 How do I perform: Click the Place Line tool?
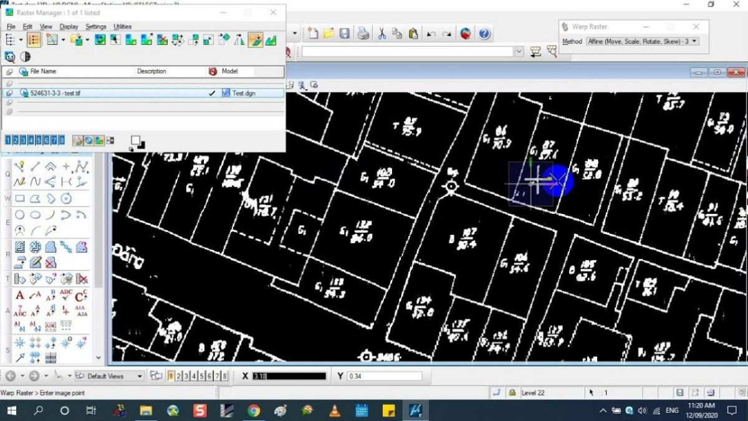(x=36, y=167)
